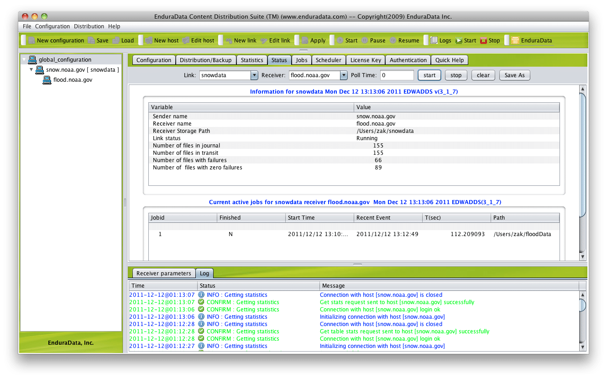607x379 pixels.
Task: Click the Get table stats request log message
Action: 404,332
